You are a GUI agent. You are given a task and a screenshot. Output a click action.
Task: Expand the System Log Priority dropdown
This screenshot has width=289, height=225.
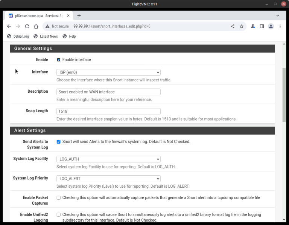tap(108, 179)
